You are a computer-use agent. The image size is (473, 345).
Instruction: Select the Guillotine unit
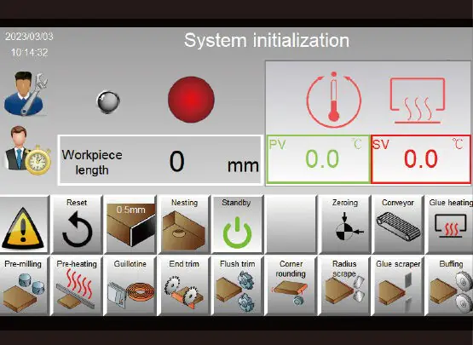130,285
